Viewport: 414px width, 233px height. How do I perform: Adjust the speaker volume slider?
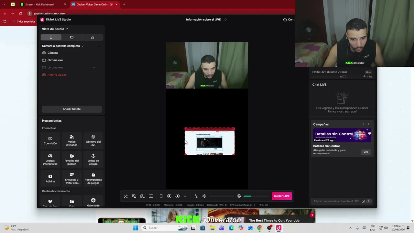click(x=222, y=196)
